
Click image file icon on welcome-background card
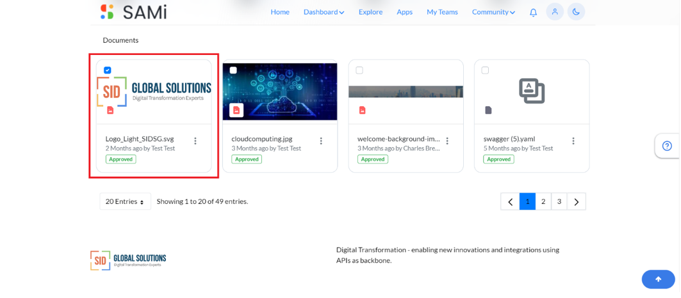(x=362, y=110)
